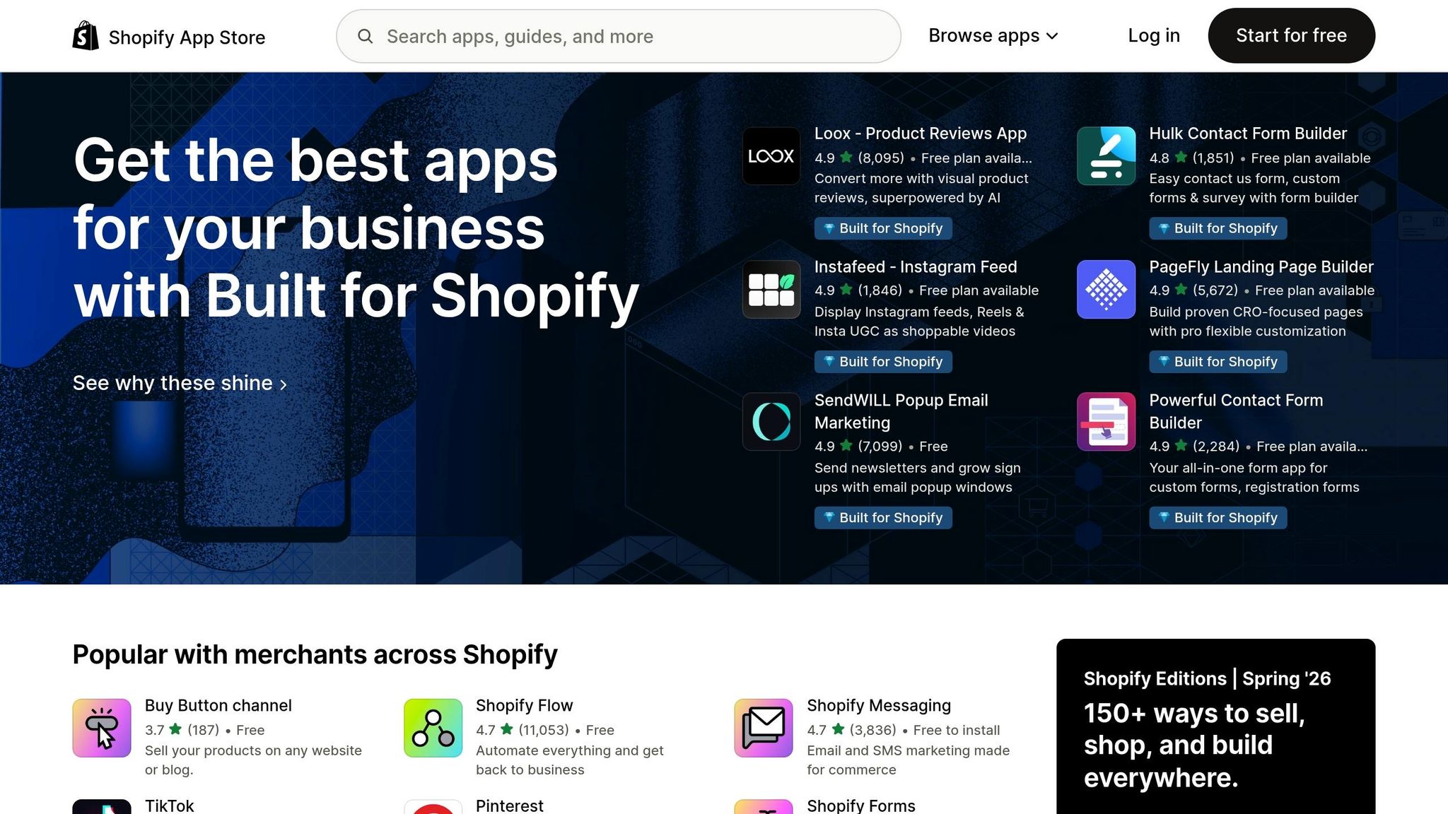The height and width of the screenshot is (814, 1448).
Task: Click the star icon in Shopify Messaging rating
Action: (x=839, y=729)
